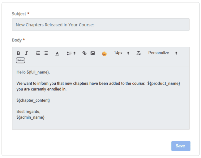Screen dimensions: 201x158
Task: Insert an image into the body
Action: tap(92, 53)
